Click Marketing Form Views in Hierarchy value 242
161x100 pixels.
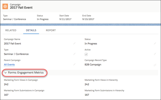coord(87,84)
